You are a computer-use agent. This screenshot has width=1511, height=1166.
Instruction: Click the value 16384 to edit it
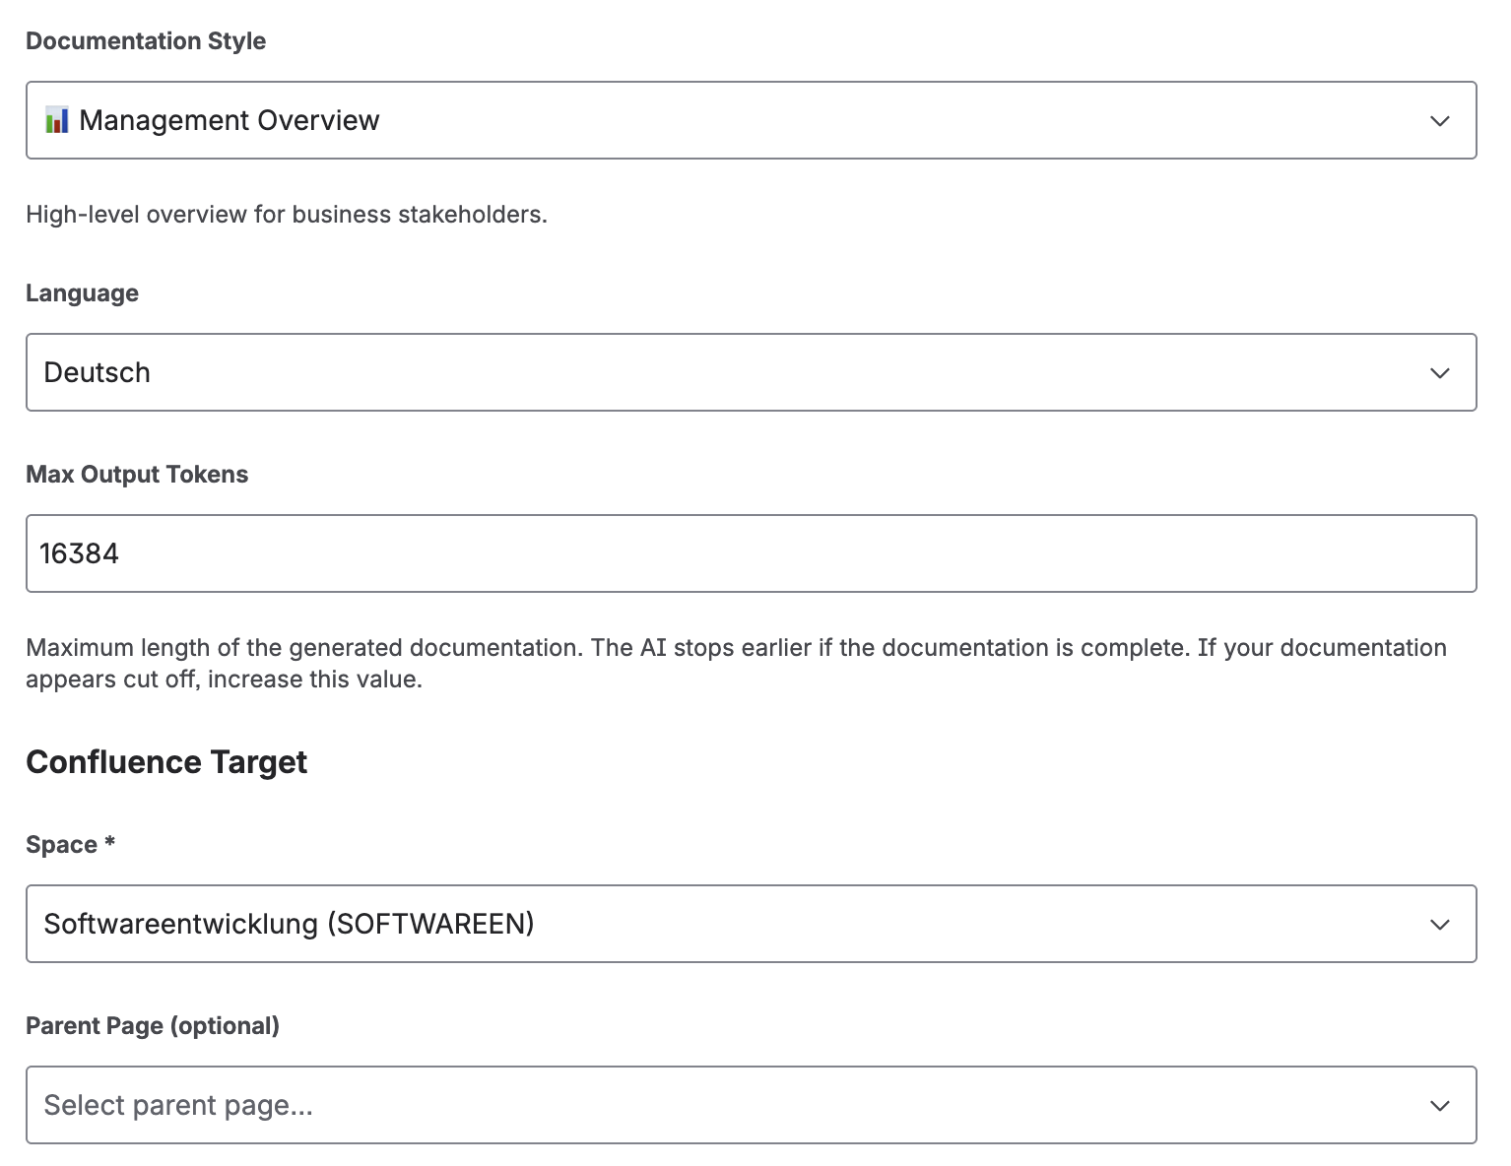click(79, 552)
